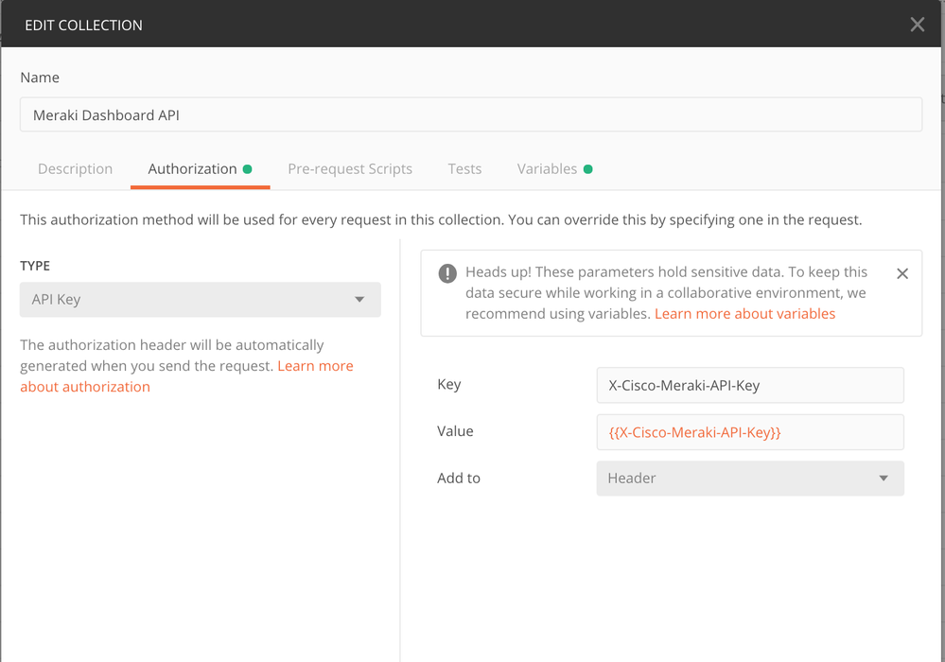Image resolution: width=945 pixels, height=662 pixels.
Task: Click the authorization method description sentence
Action: click(441, 219)
